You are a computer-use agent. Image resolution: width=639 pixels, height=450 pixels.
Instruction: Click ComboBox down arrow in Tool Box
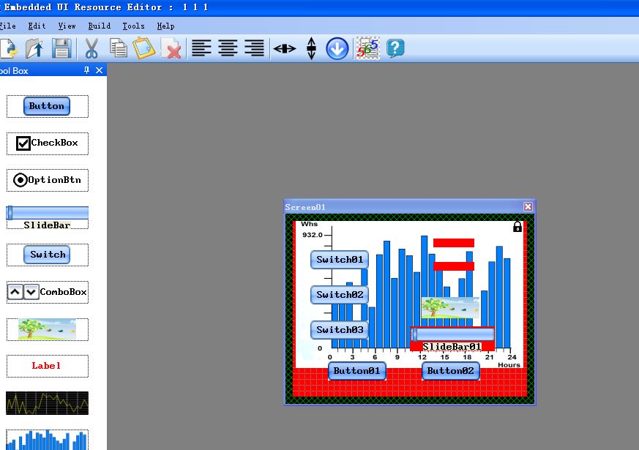(31, 292)
